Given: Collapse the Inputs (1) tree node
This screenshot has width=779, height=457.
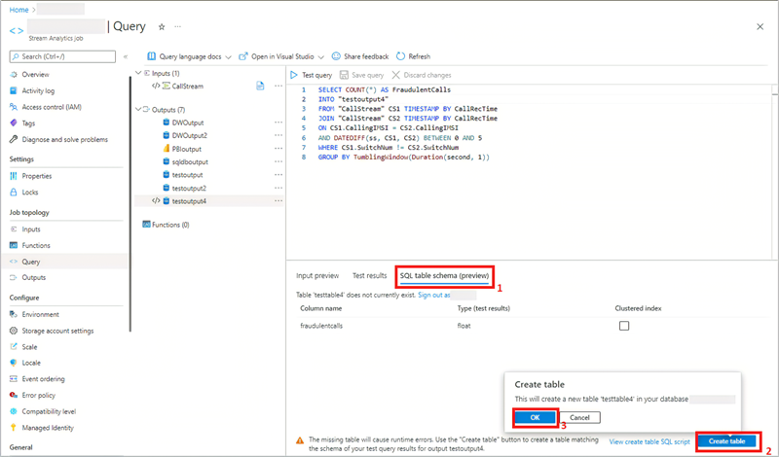Looking at the screenshot, I should pyautogui.click(x=138, y=73).
